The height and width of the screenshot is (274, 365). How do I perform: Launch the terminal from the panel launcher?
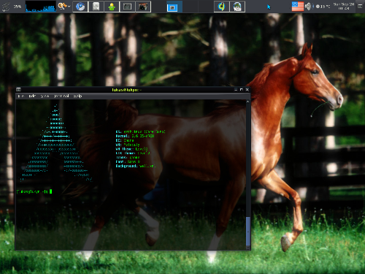pos(127,7)
